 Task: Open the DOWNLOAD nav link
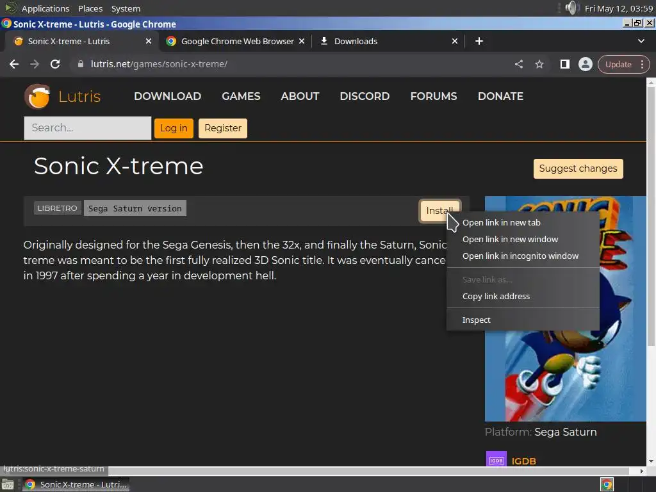pyautogui.click(x=167, y=96)
